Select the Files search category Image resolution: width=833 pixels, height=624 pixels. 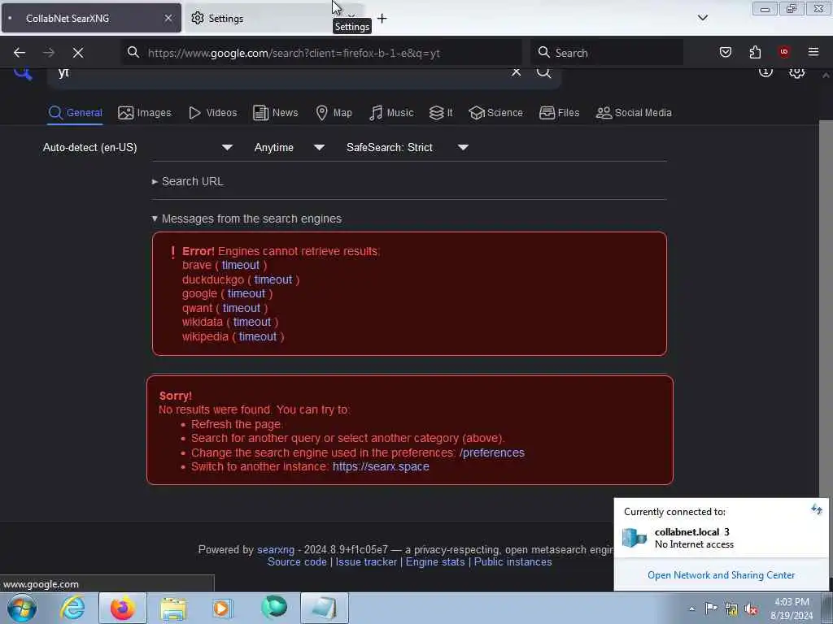click(x=559, y=112)
